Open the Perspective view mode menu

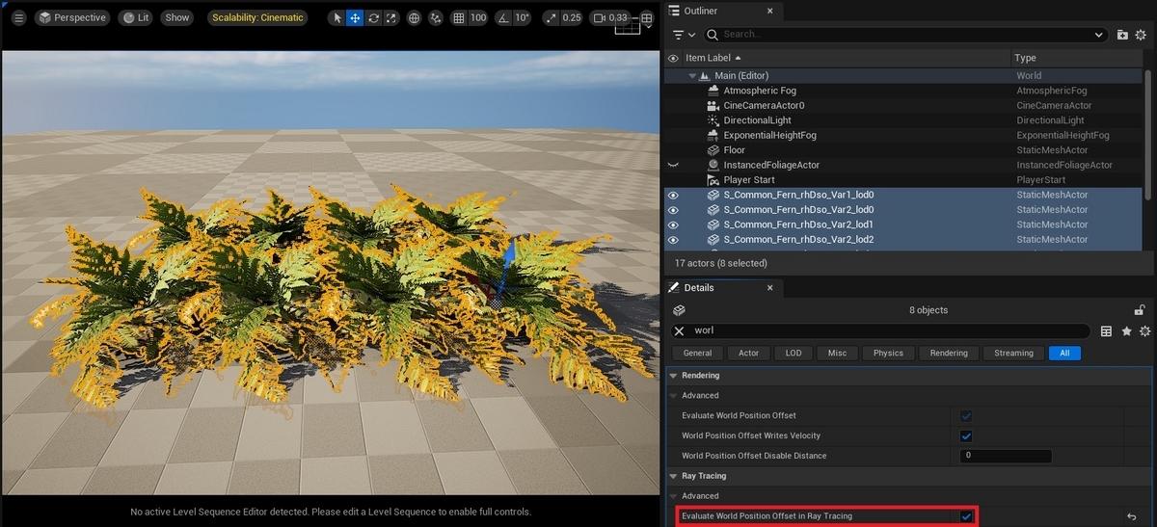pos(73,18)
